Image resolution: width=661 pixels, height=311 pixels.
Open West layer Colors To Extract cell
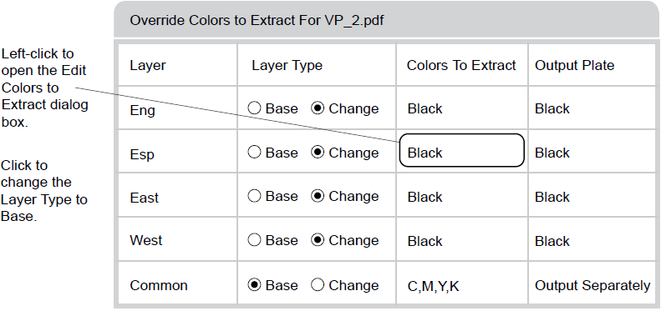tap(462, 239)
